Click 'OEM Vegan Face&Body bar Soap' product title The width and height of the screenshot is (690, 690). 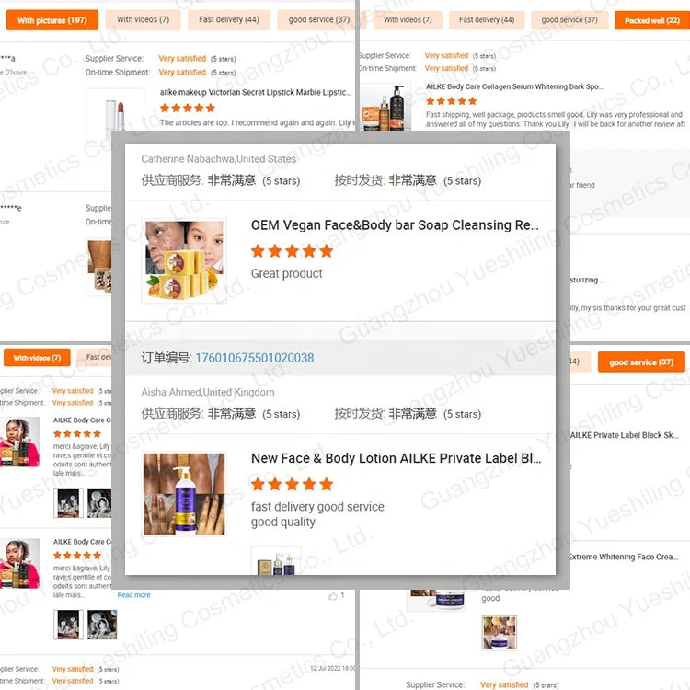(x=395, y=225)
